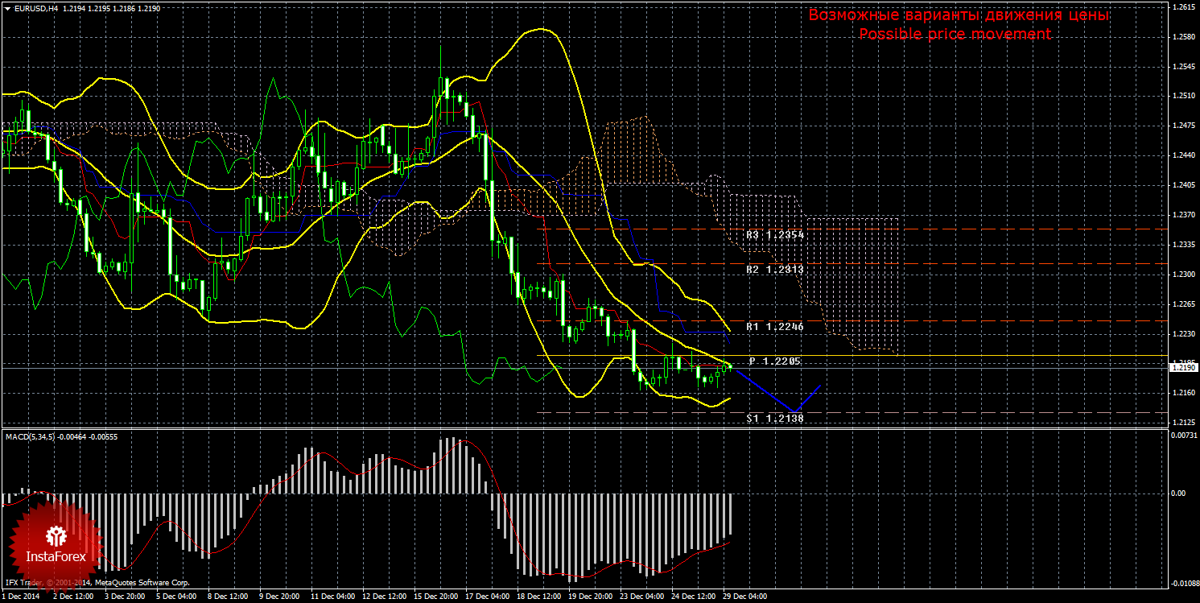
Task: Click the P 1.2205 pivot label
Action: click(x=774, y=361)
